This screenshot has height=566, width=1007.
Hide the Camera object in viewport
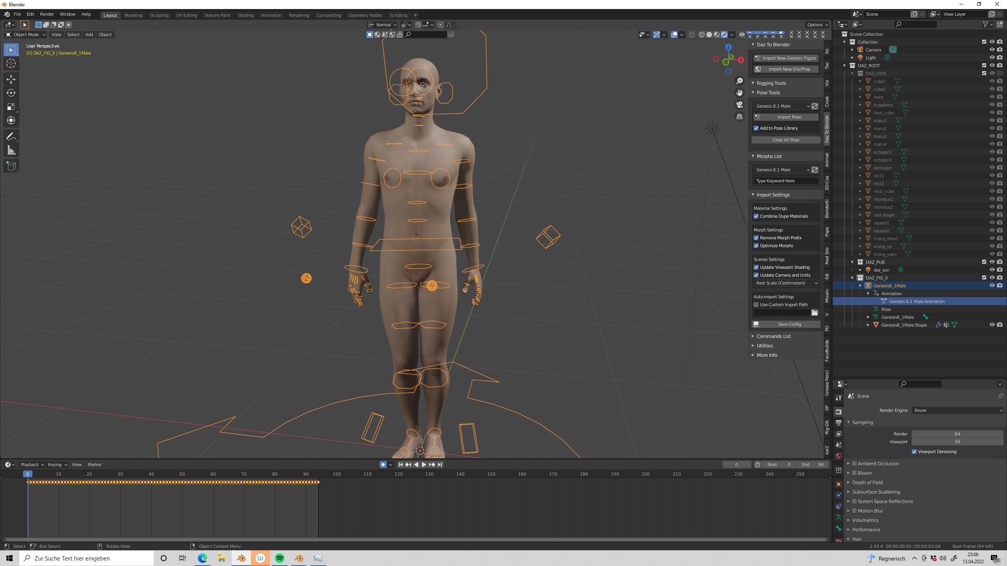(992, 50)
